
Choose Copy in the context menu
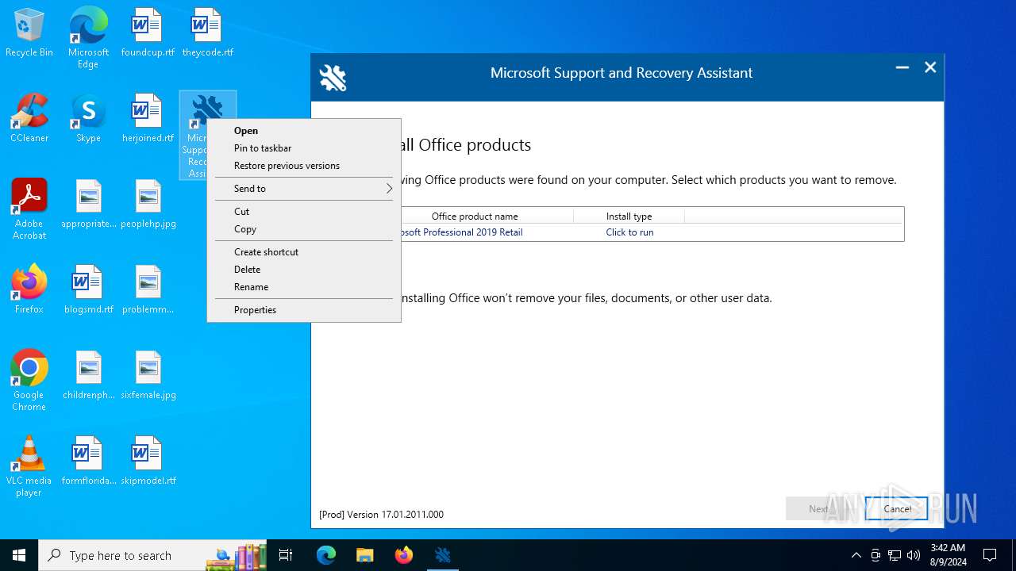[304, 229]
